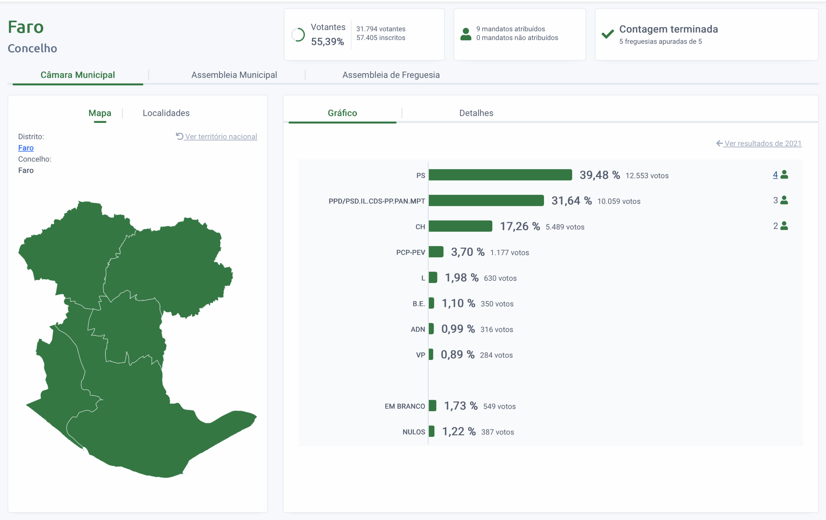
Task: Click the CH green result bar
Action: click(460, 226)
